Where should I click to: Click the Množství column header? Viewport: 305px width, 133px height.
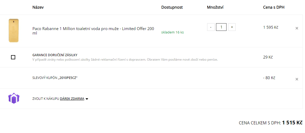[215, 7]
